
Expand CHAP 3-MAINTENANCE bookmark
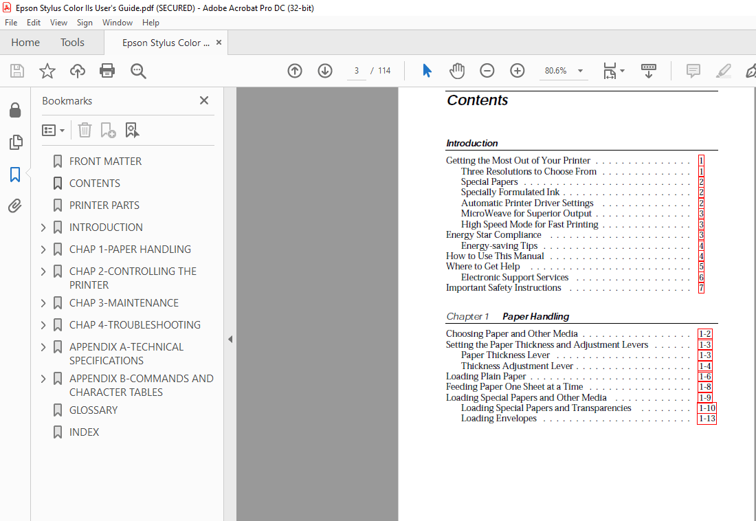point(43,303)
